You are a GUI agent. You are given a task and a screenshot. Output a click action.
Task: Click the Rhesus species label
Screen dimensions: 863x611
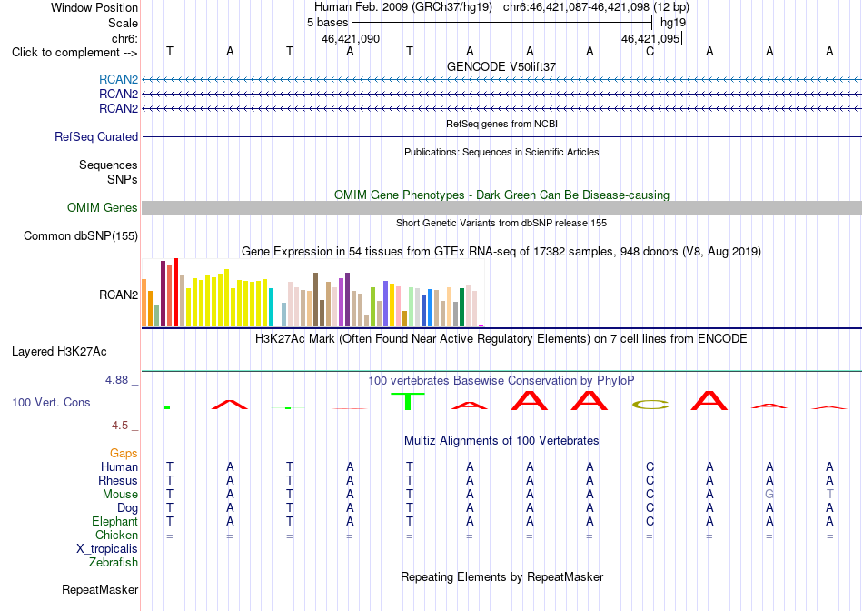(x=118, y=480)
